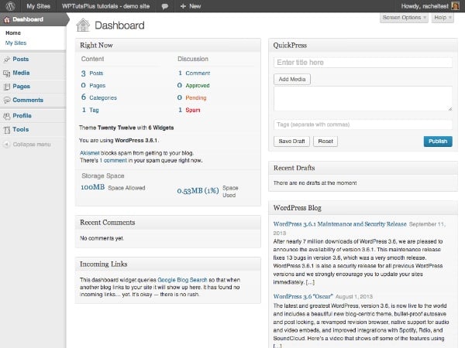Expand the Help dropdown tab
The width and height of the screenshot is (465, 348).
coord(441,17)
